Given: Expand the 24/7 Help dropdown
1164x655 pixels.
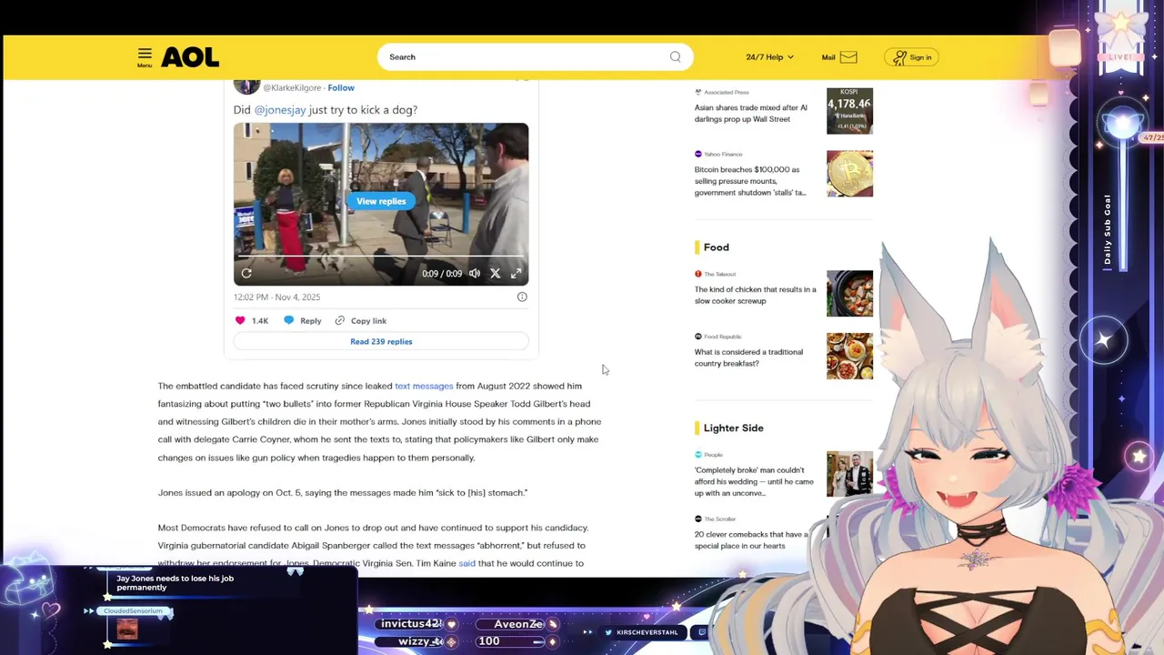Looking at the screenshot, I should [x=769, y=57].
